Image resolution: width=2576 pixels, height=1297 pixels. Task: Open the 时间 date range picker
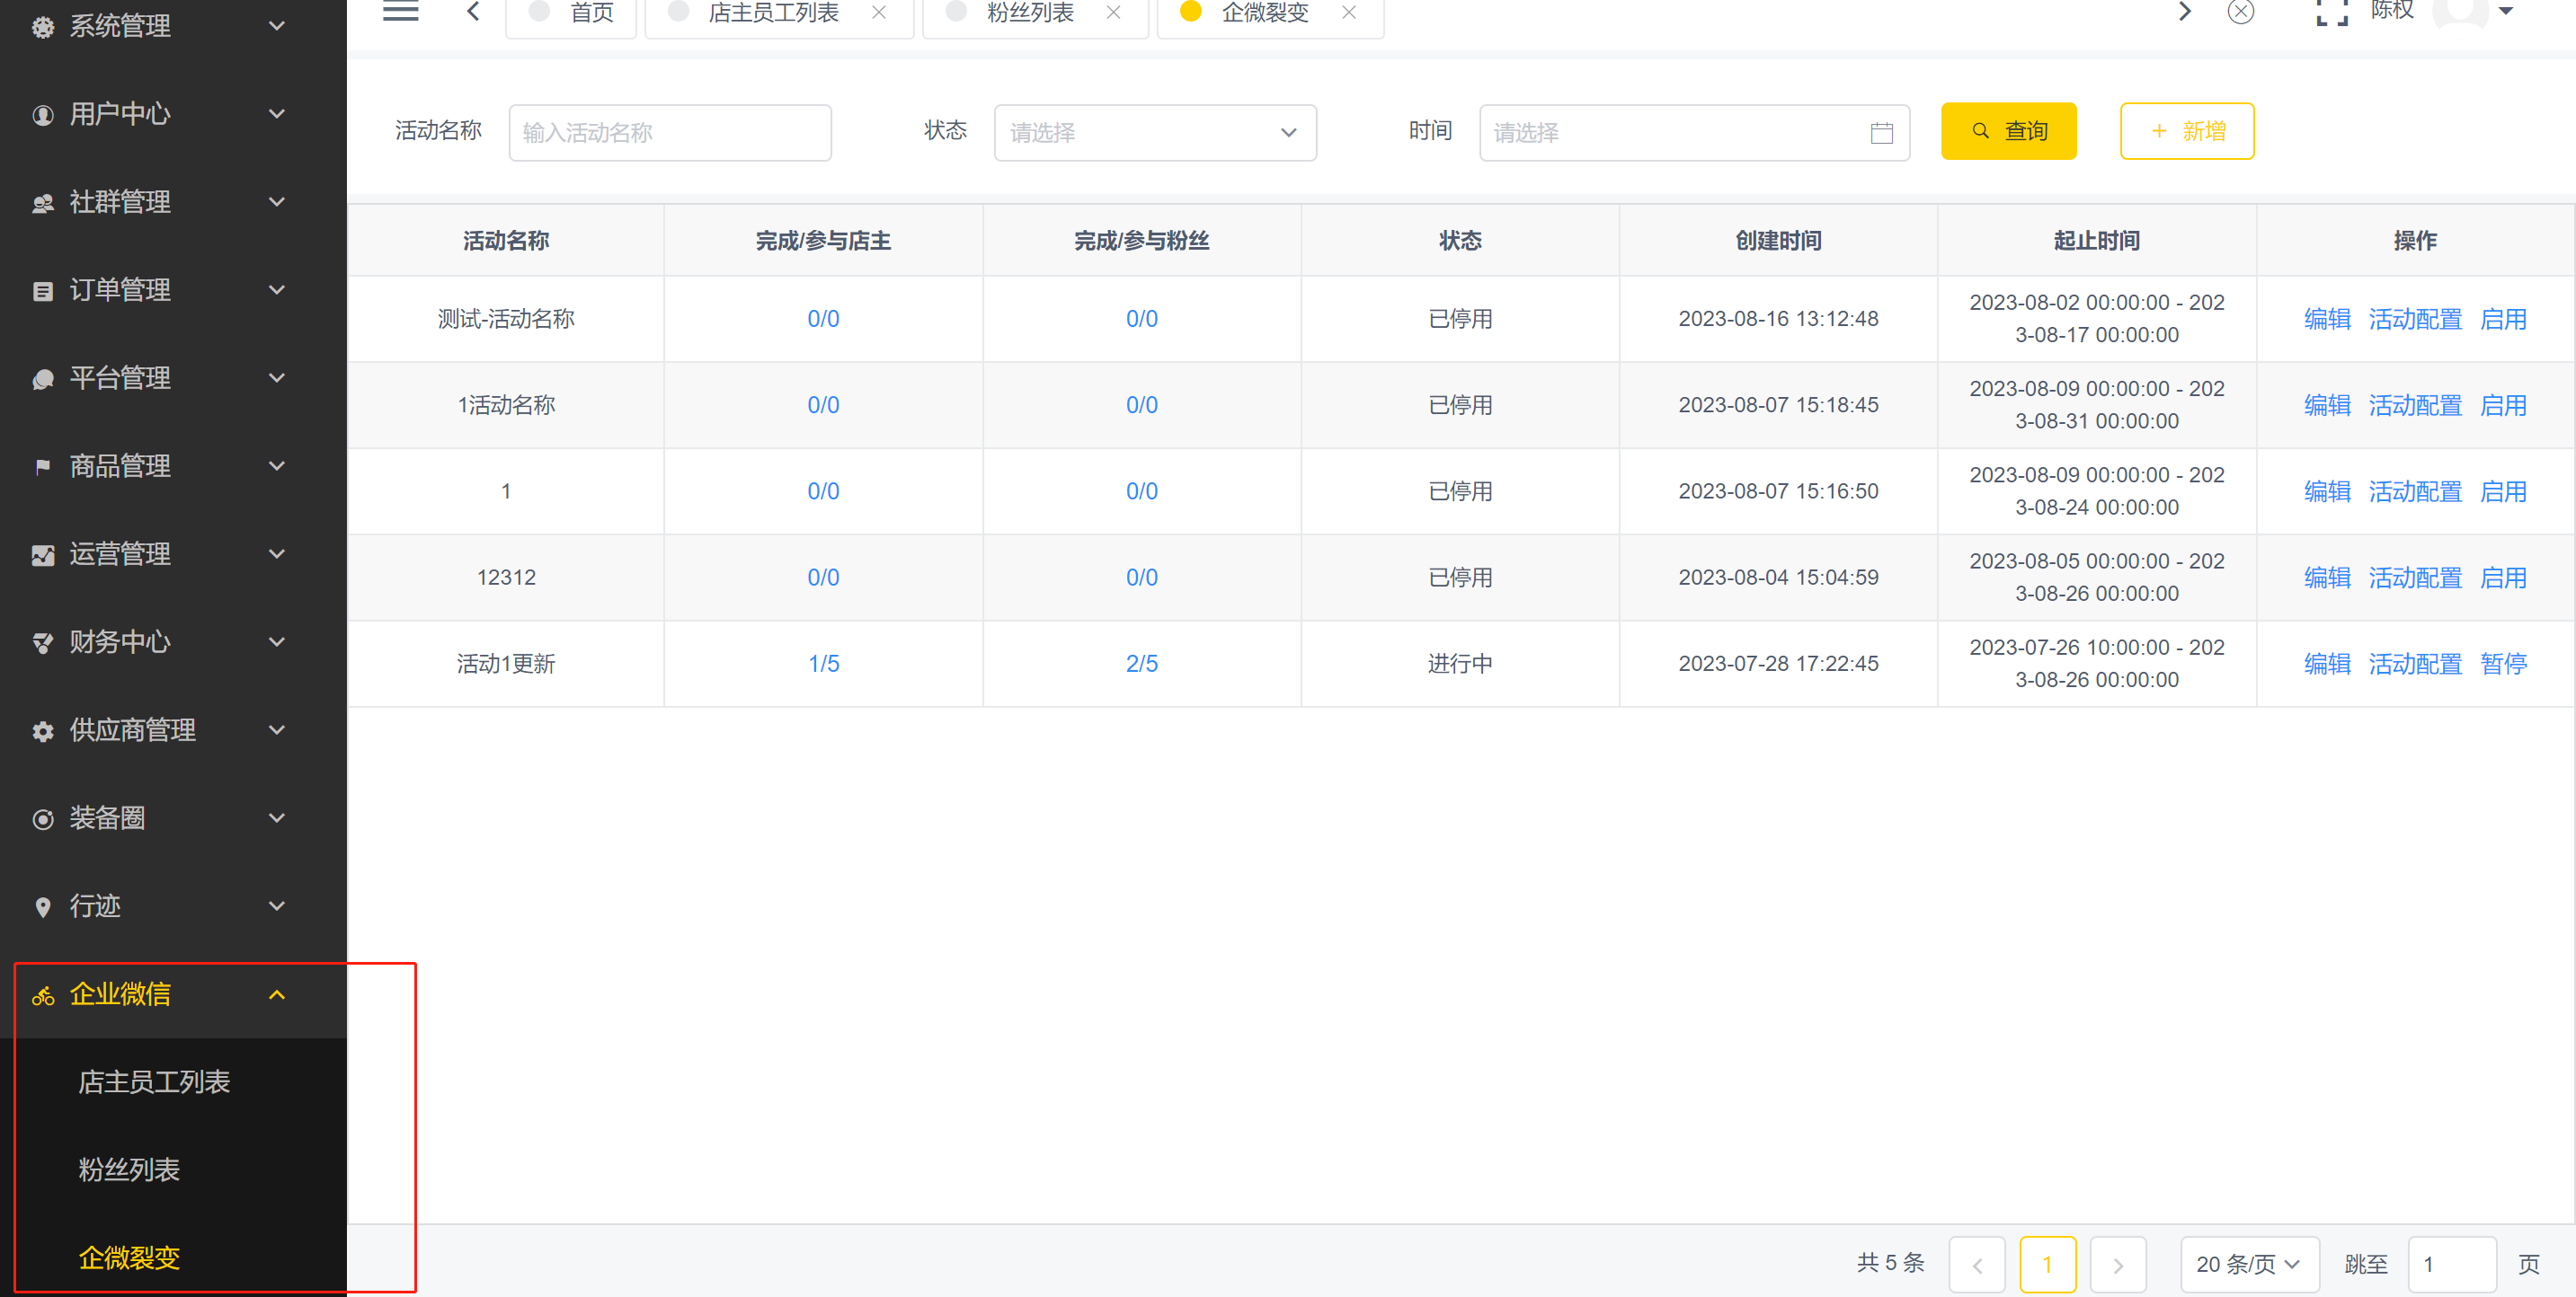[x=1694, y=132]
